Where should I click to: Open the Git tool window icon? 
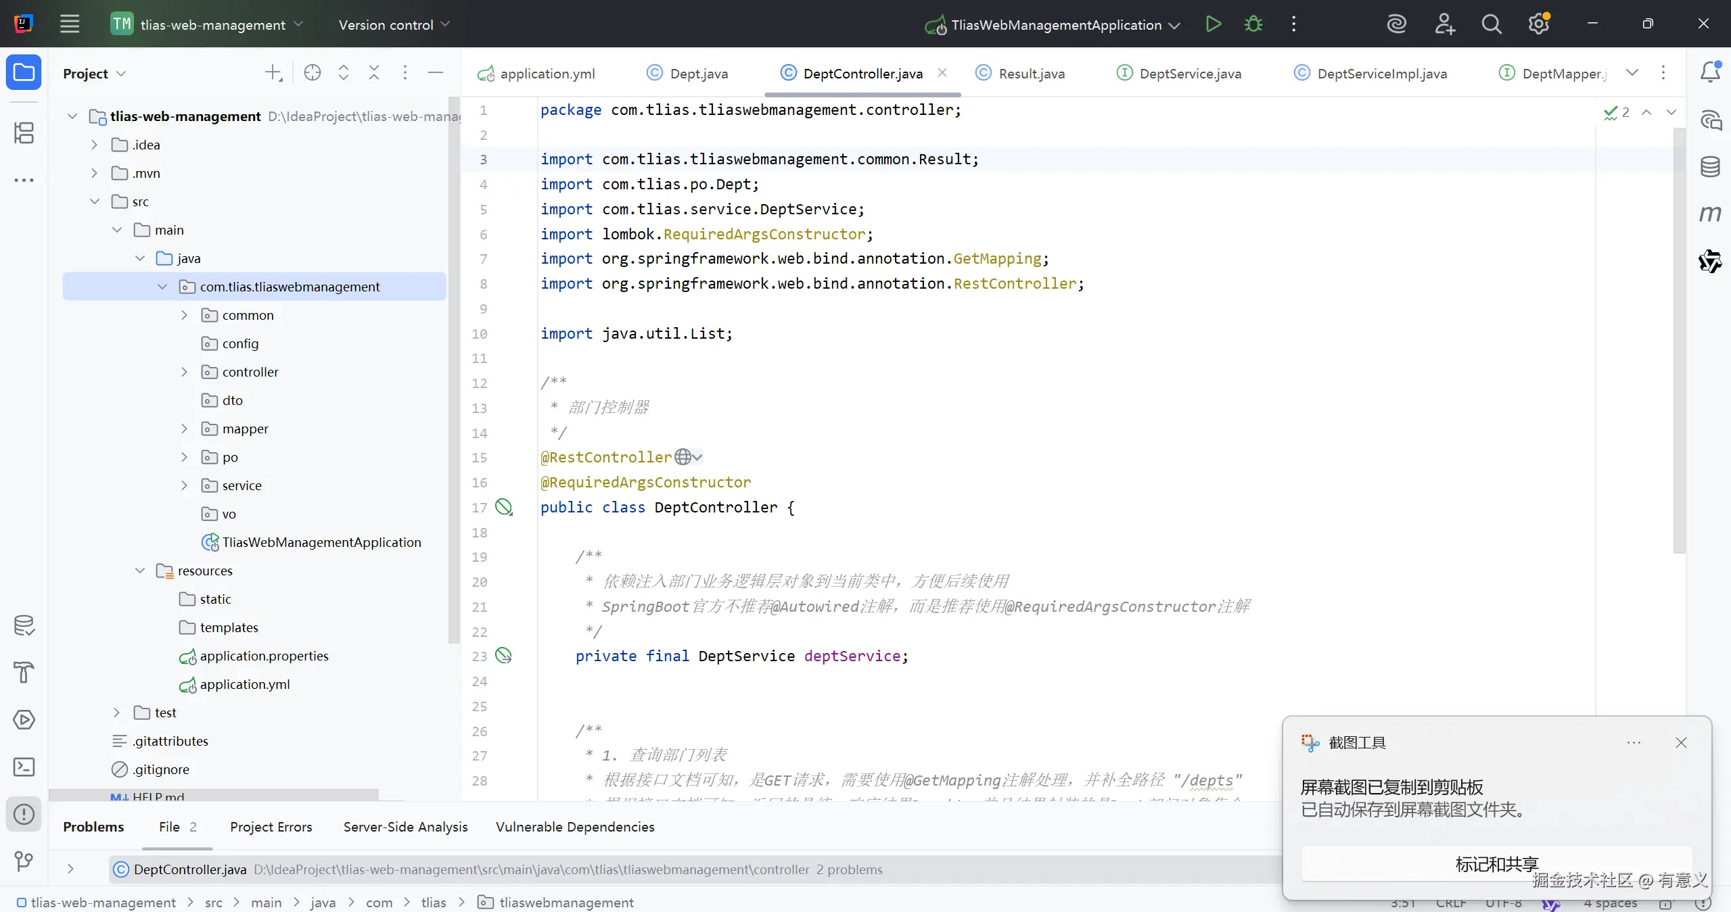pyautogui.click(x=24, y=861)
